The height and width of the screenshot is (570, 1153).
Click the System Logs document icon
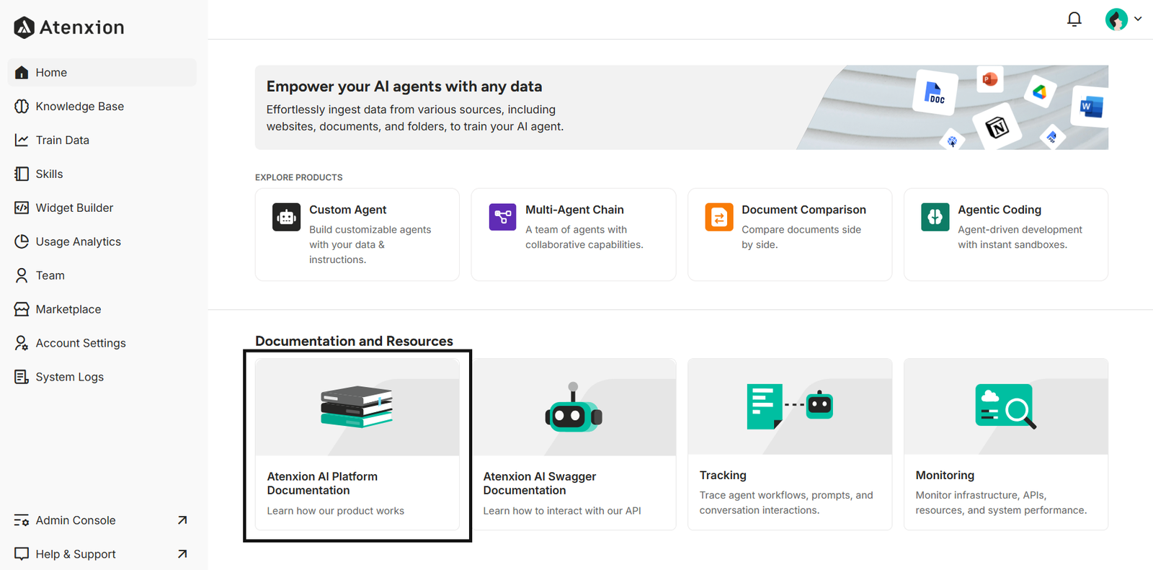22,377
